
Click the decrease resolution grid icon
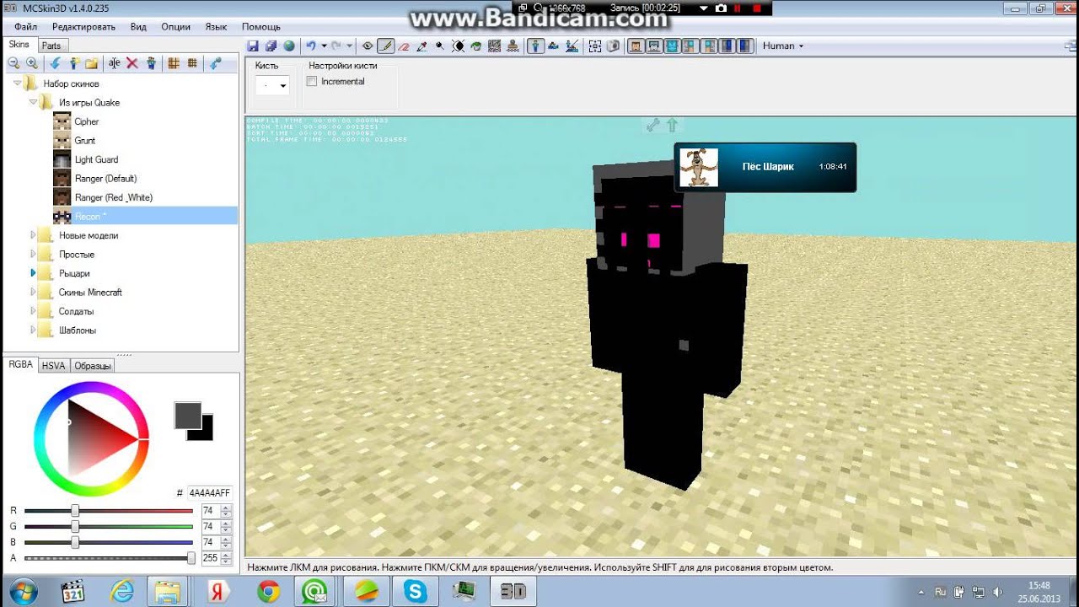[x=174, y=63]
